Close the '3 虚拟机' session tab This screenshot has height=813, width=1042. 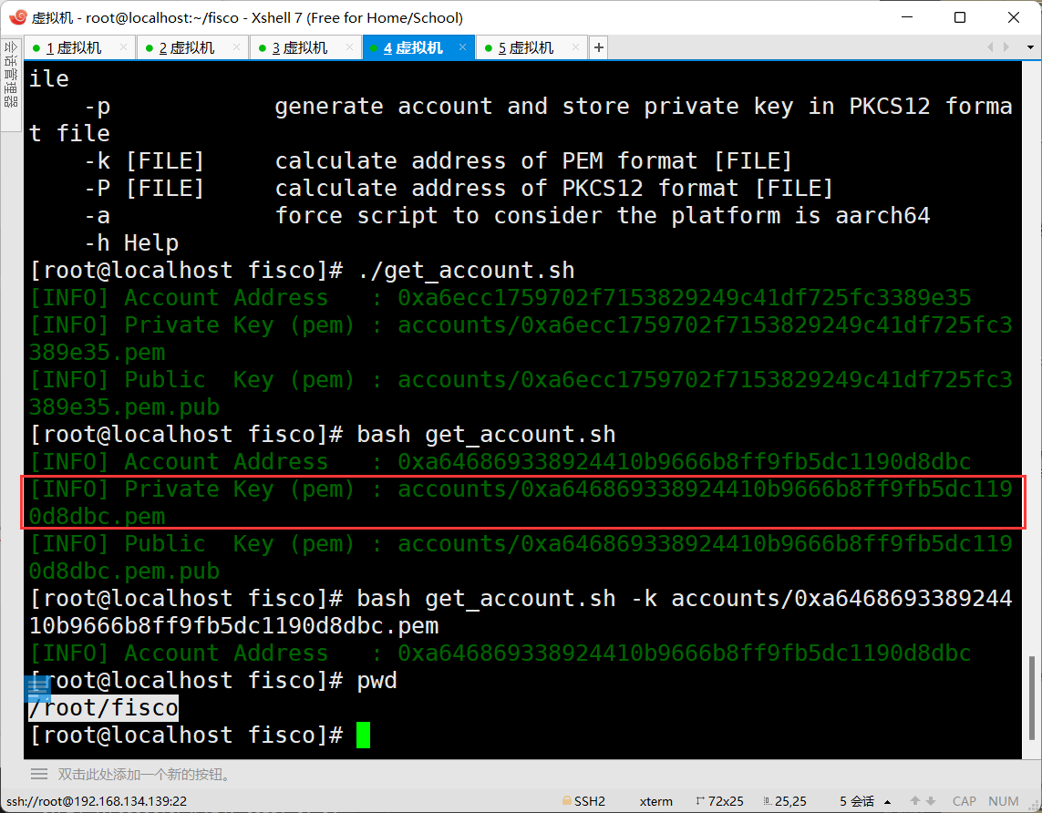349,47
